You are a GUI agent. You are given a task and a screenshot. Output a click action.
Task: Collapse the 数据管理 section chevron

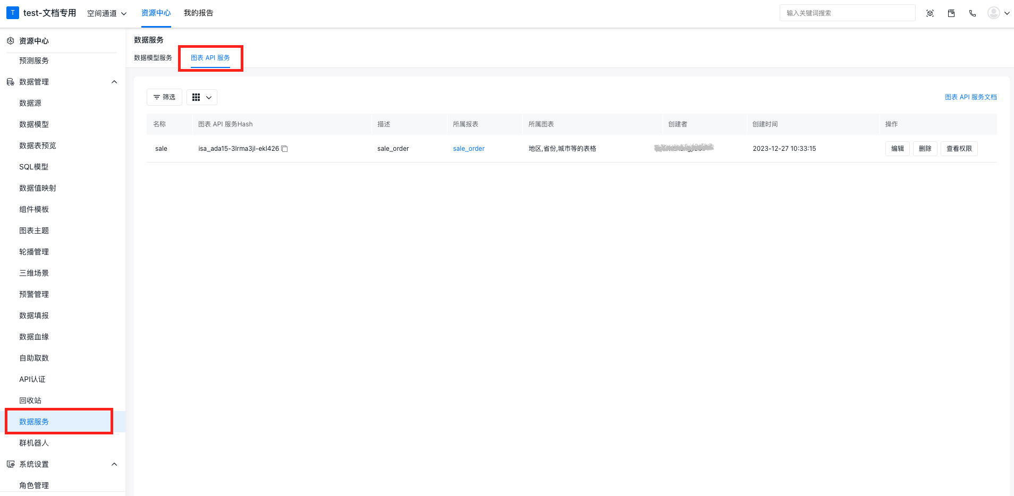114,82
